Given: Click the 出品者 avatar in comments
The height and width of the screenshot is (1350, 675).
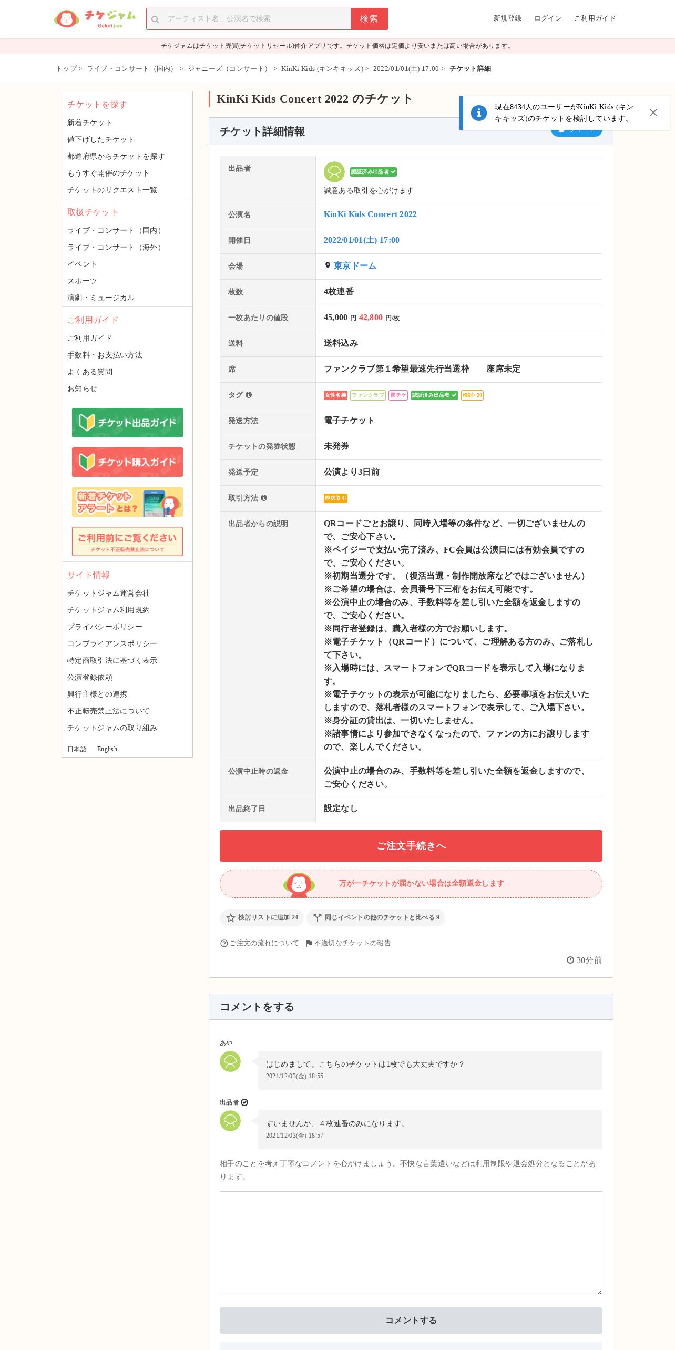Looking at the screenshot, I should pos(230,1121).
